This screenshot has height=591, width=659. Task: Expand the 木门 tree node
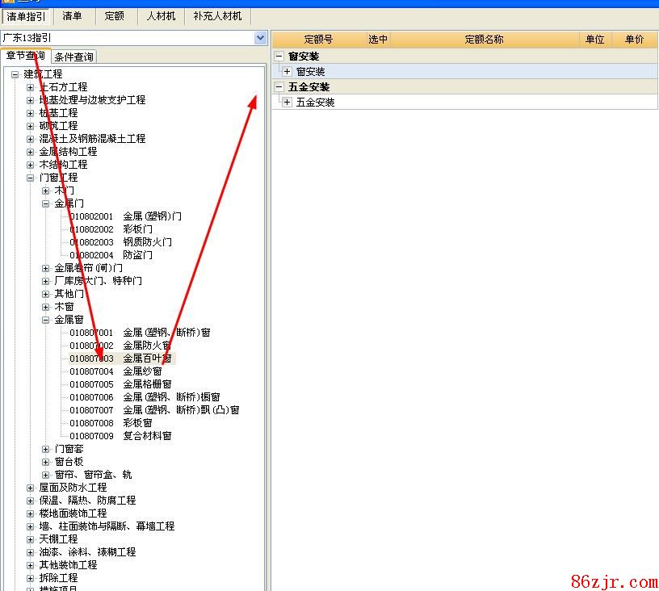[x=46, y=191]
